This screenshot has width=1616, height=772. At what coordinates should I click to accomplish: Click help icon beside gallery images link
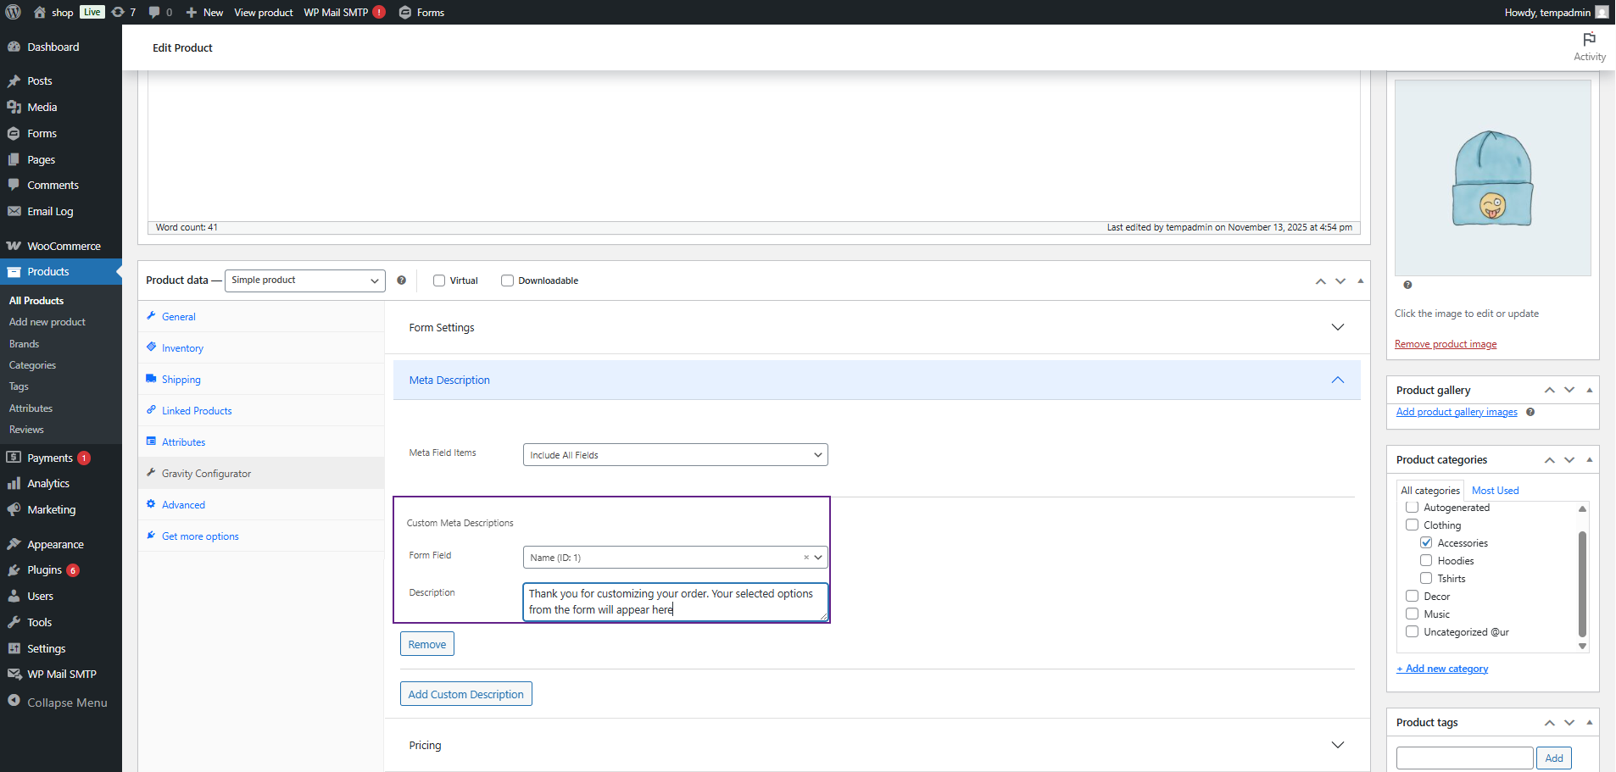point(1530,412)
